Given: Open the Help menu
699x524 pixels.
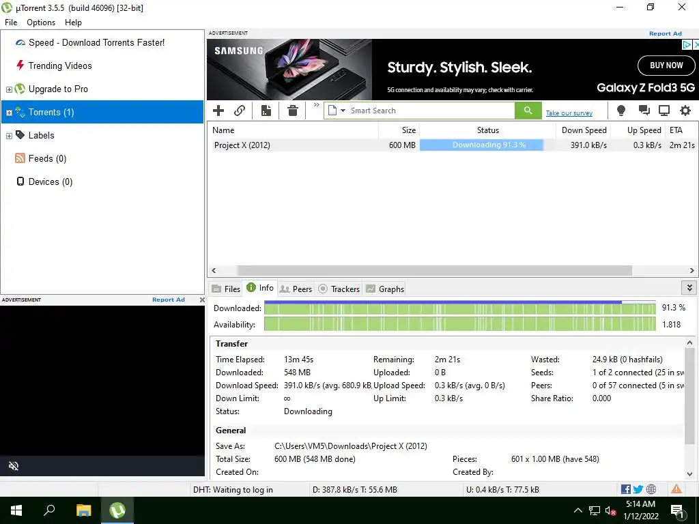Looking at the screenshot, I should (x=73, y=23).
